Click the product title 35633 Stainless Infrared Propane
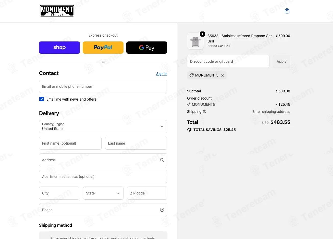The width and height of the screenshot is (333, 239). tap(240, 38)
